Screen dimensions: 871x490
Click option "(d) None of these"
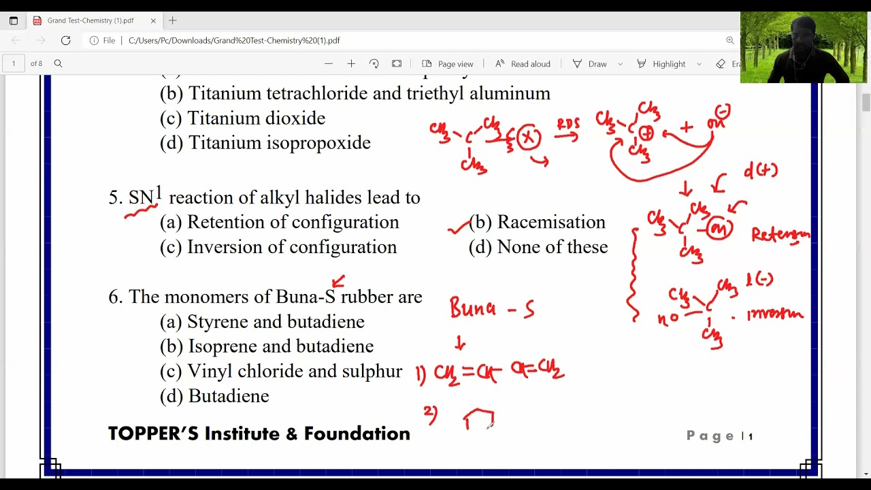point(538,247)
